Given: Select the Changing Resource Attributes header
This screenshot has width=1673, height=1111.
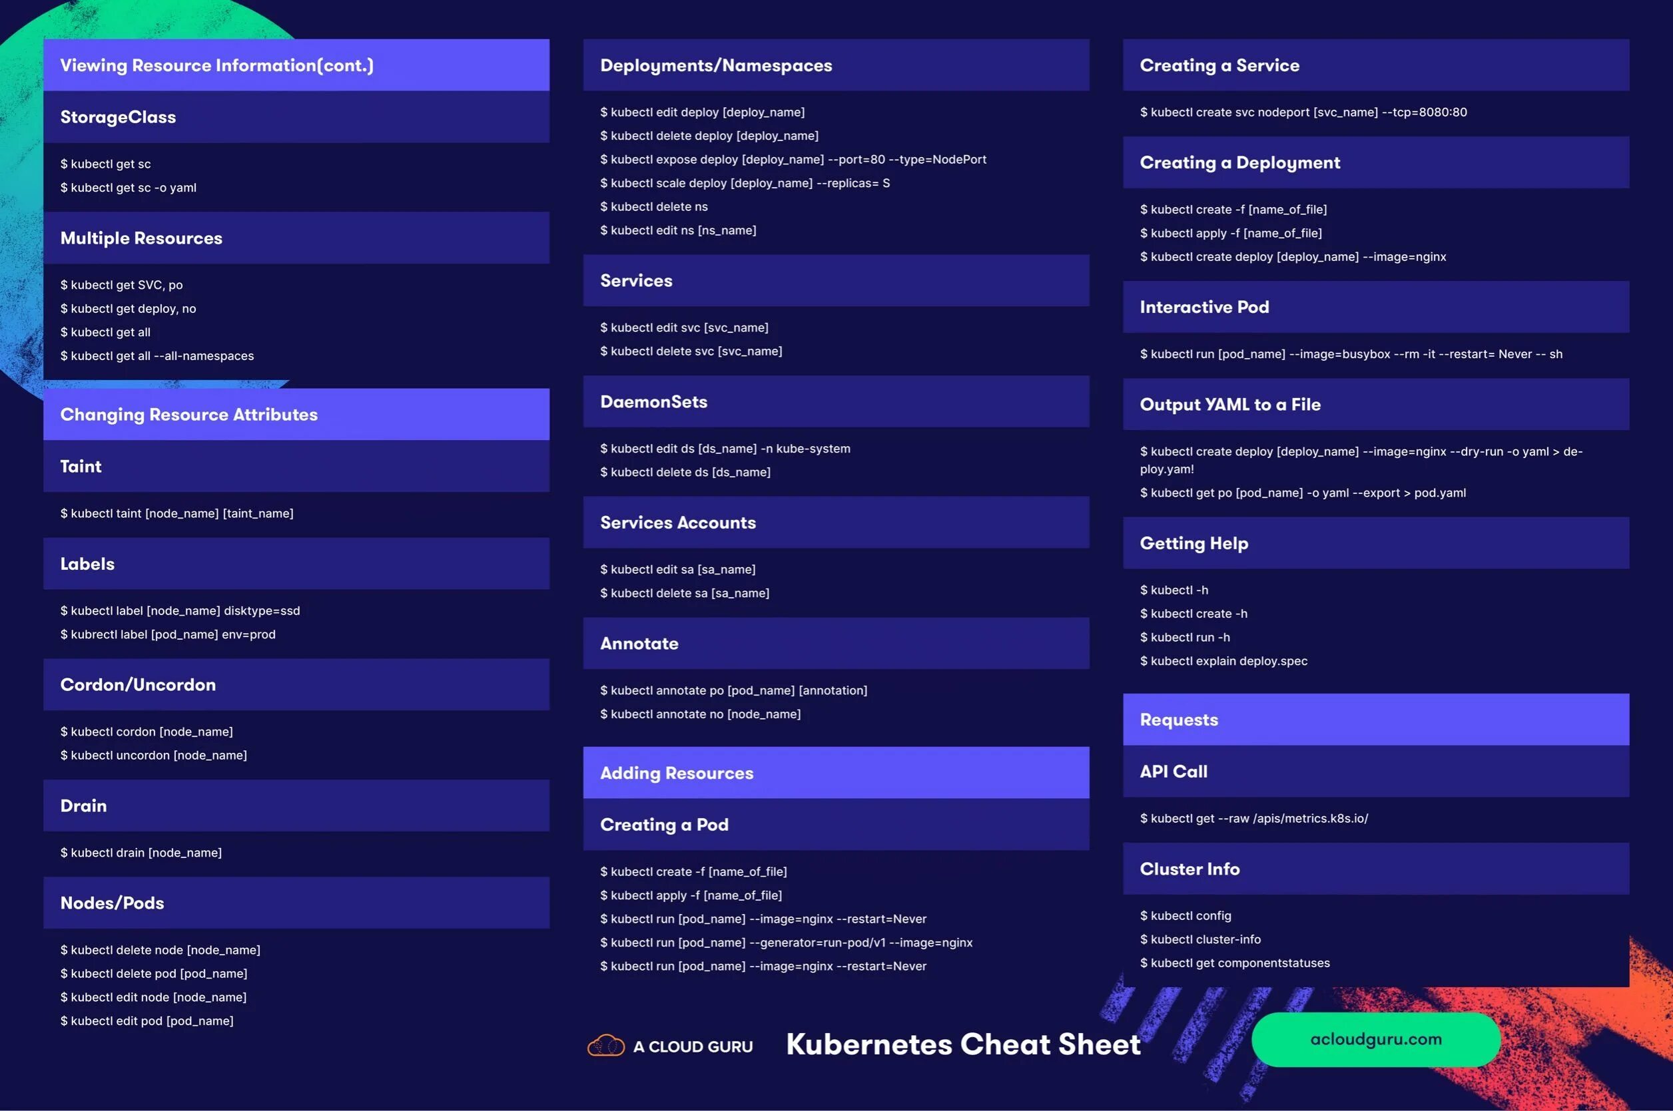Looking at the screenshot, I should click(x=188, y=415).
